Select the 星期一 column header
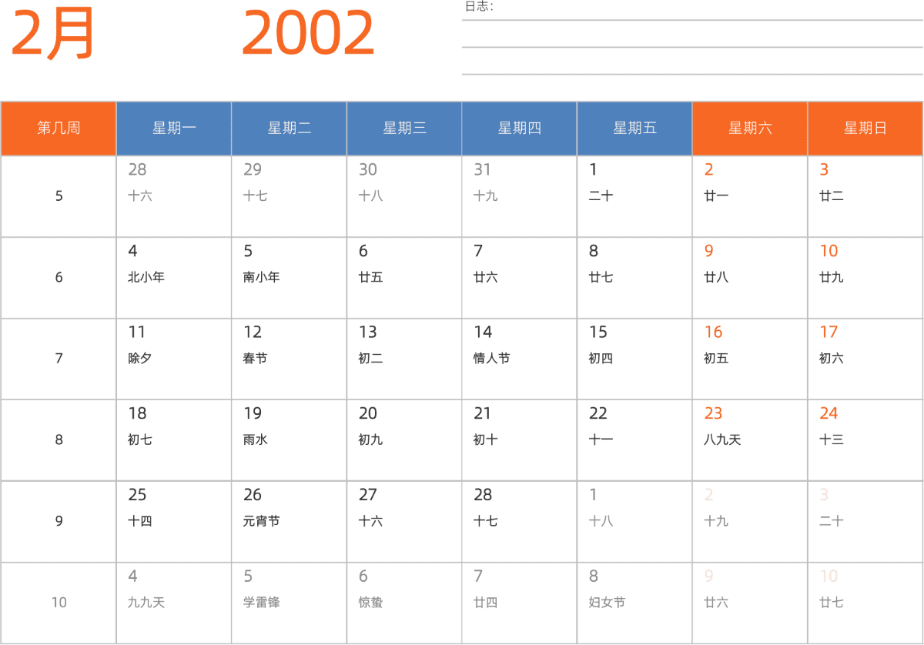 coord(174,129)
